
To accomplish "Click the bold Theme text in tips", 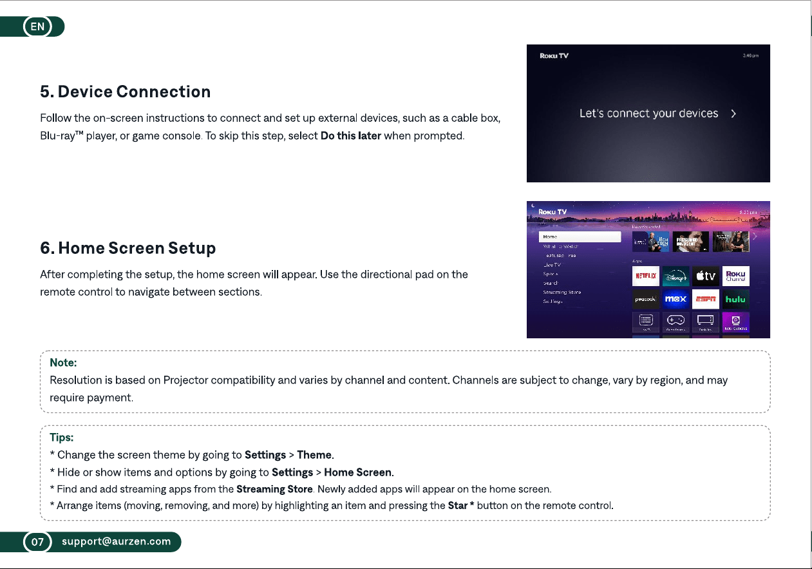I will click(x=315, y=455).
